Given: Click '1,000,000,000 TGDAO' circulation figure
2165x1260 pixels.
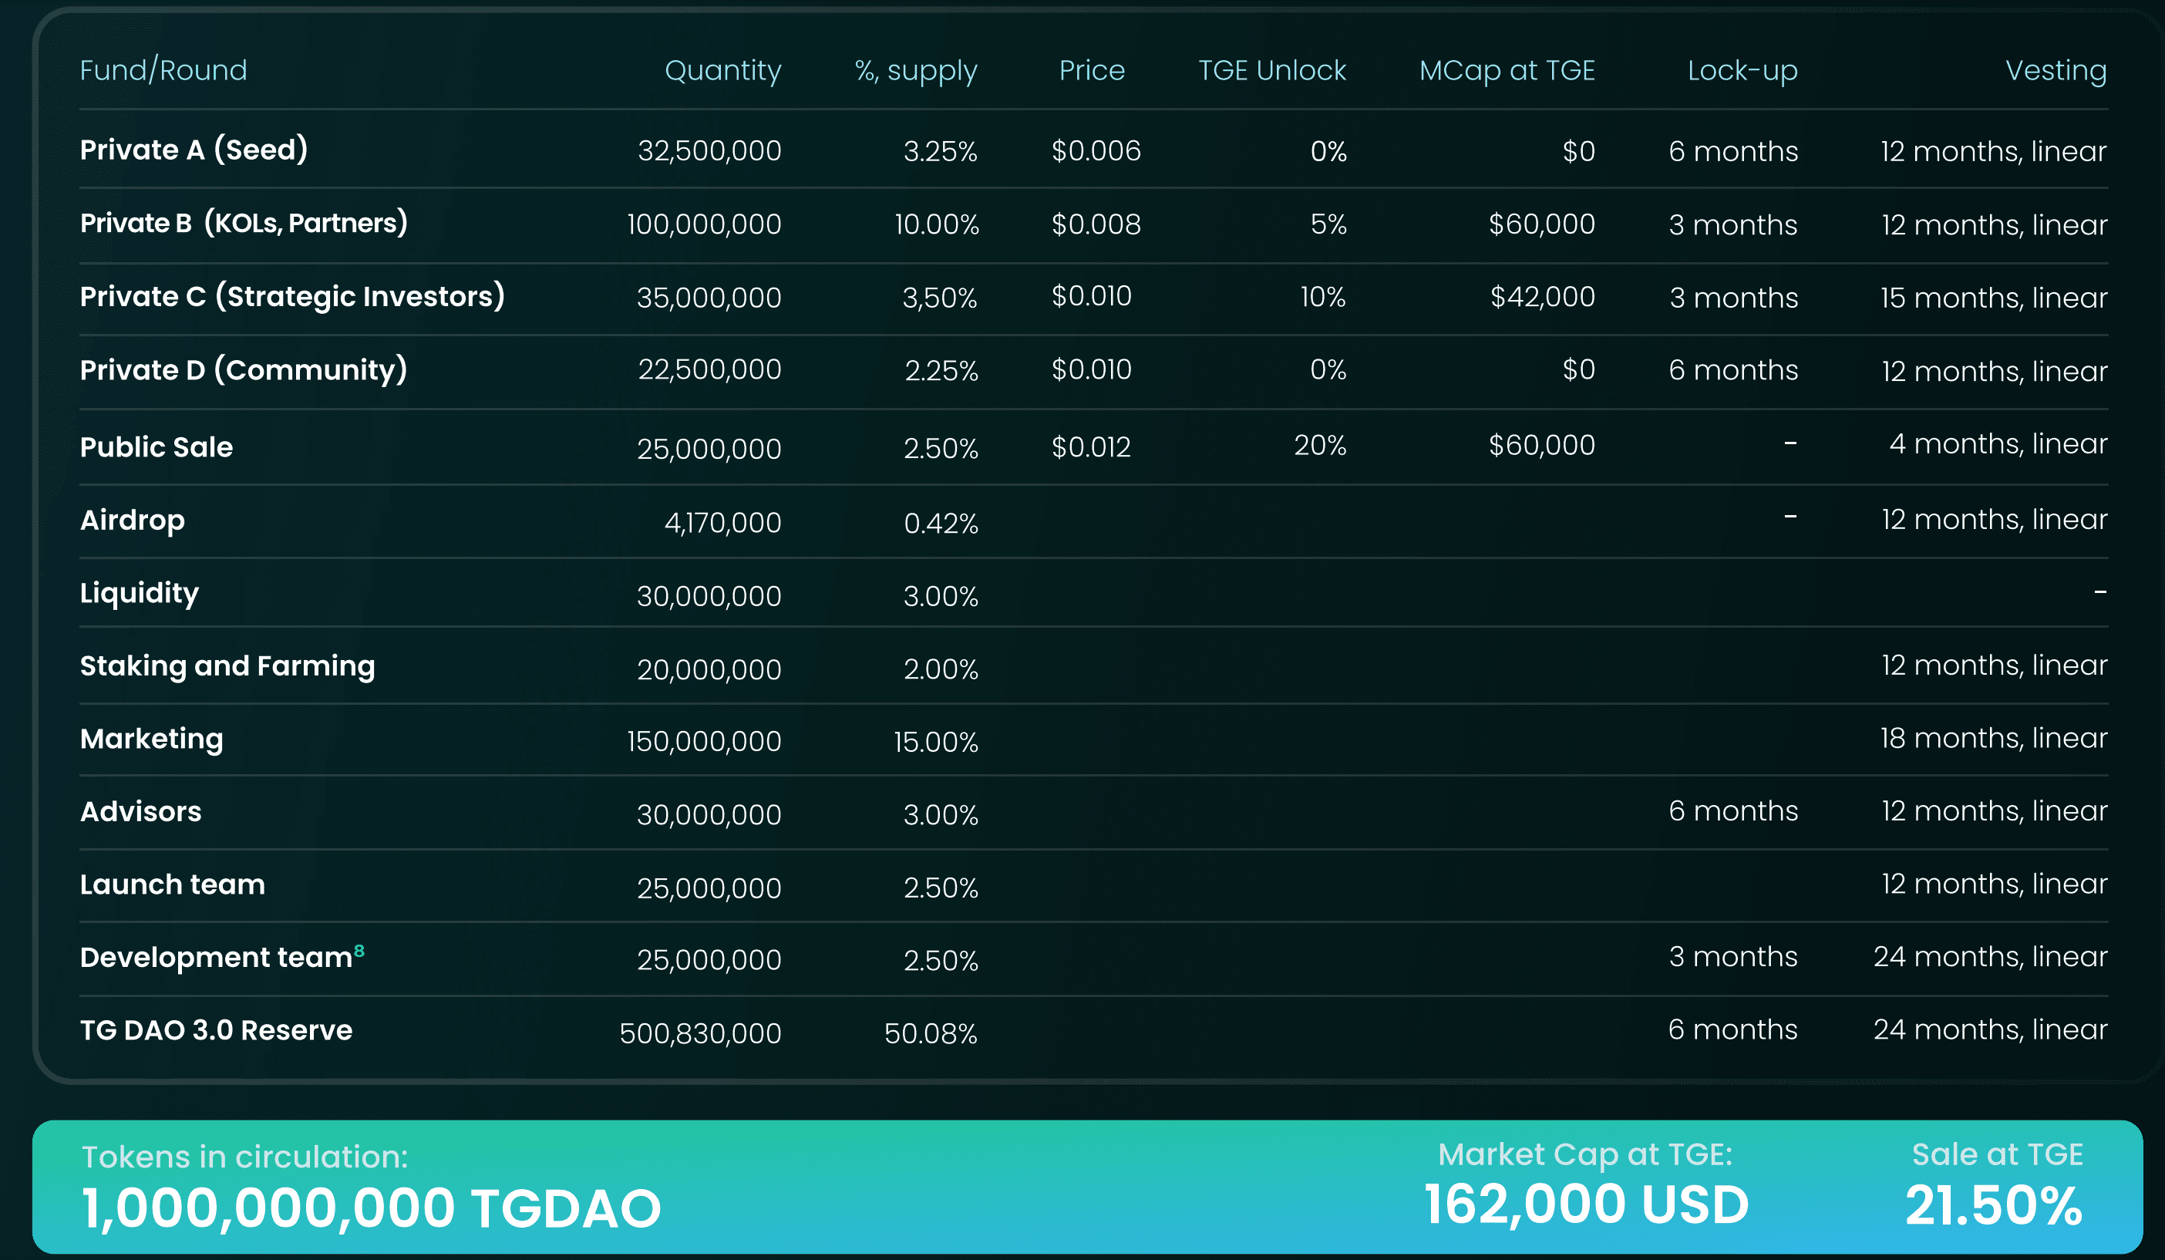Looking at the screenshot, I should pos(371,1208).
